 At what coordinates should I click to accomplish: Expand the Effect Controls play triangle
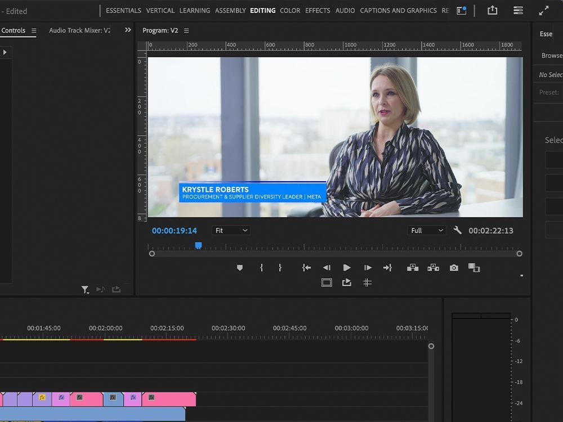coord(5,52)
